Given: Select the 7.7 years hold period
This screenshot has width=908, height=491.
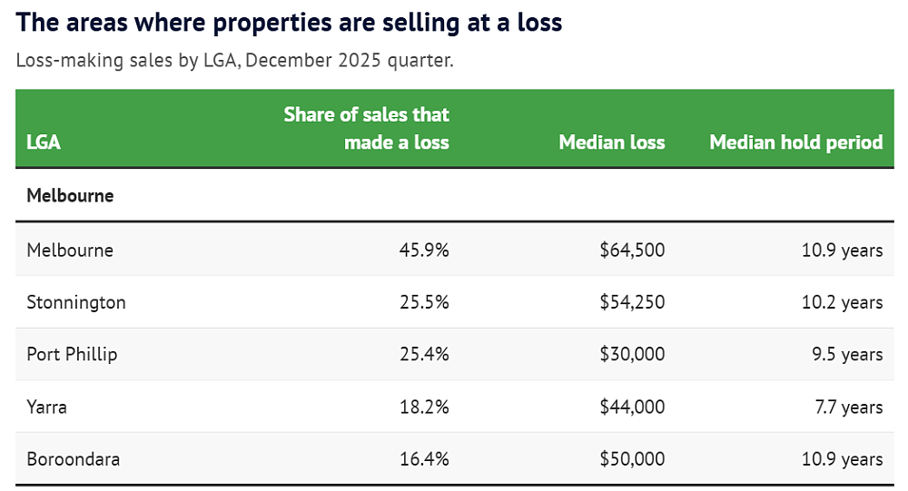Looking at the screenshot, I should 849,407.
